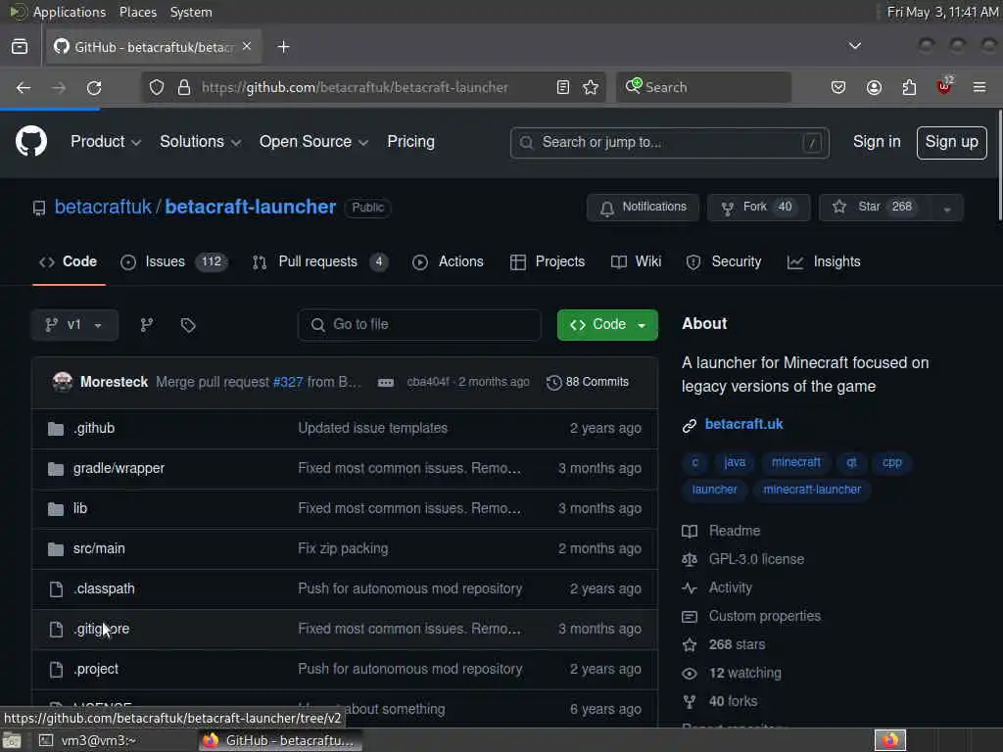The height and width of the screenshot is (752, 1003).
Task: Click the Fork button
Action: pos(759,208)
